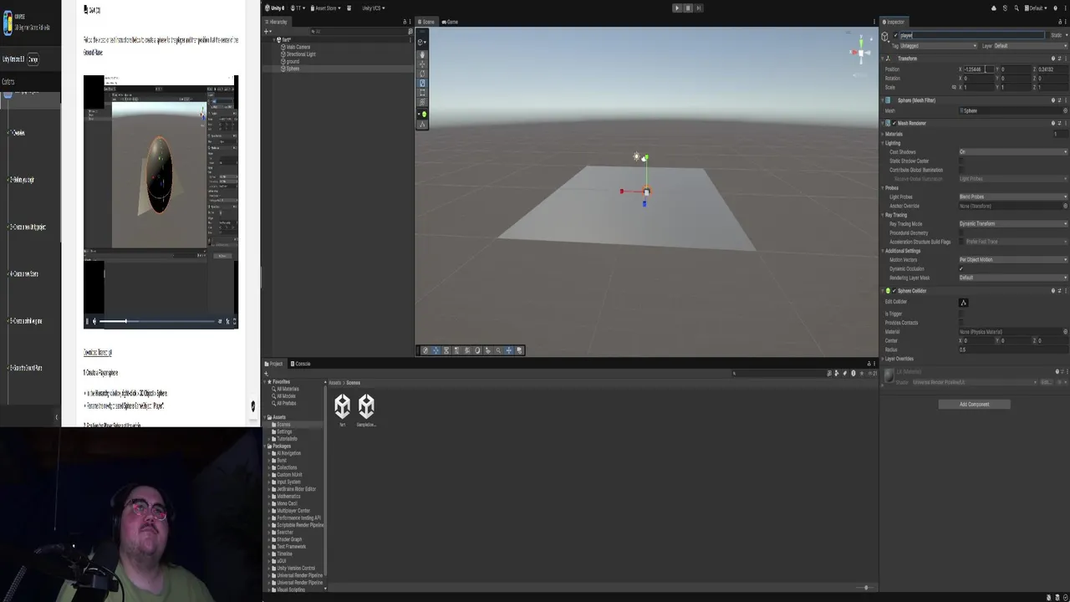Click the Inspector panel lock icon
The width and height of the screenshot is (1070, 602).
pyautogui.click(x=1059, y=22)
